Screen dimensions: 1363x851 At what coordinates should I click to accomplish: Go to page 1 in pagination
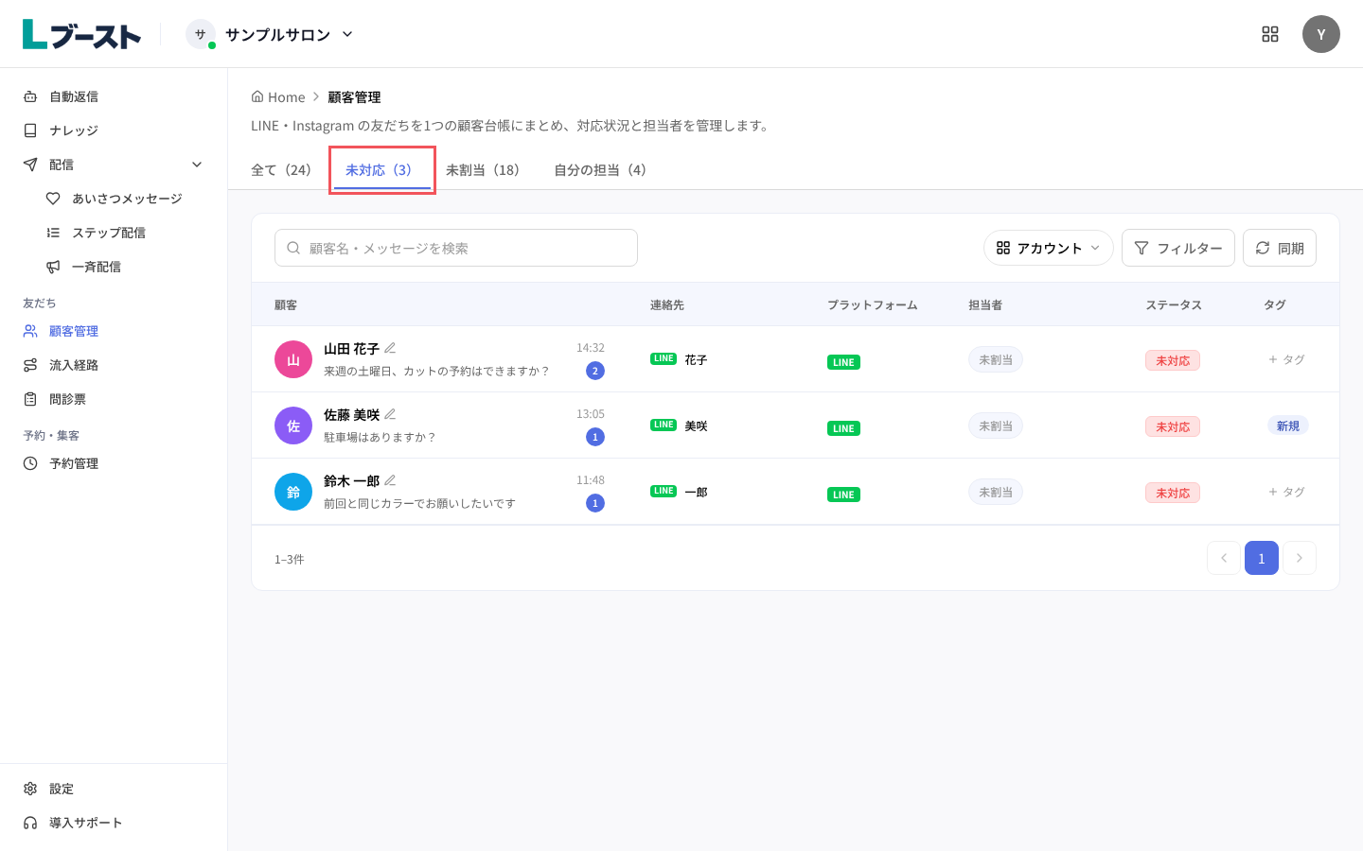(x=1262, y=558)
